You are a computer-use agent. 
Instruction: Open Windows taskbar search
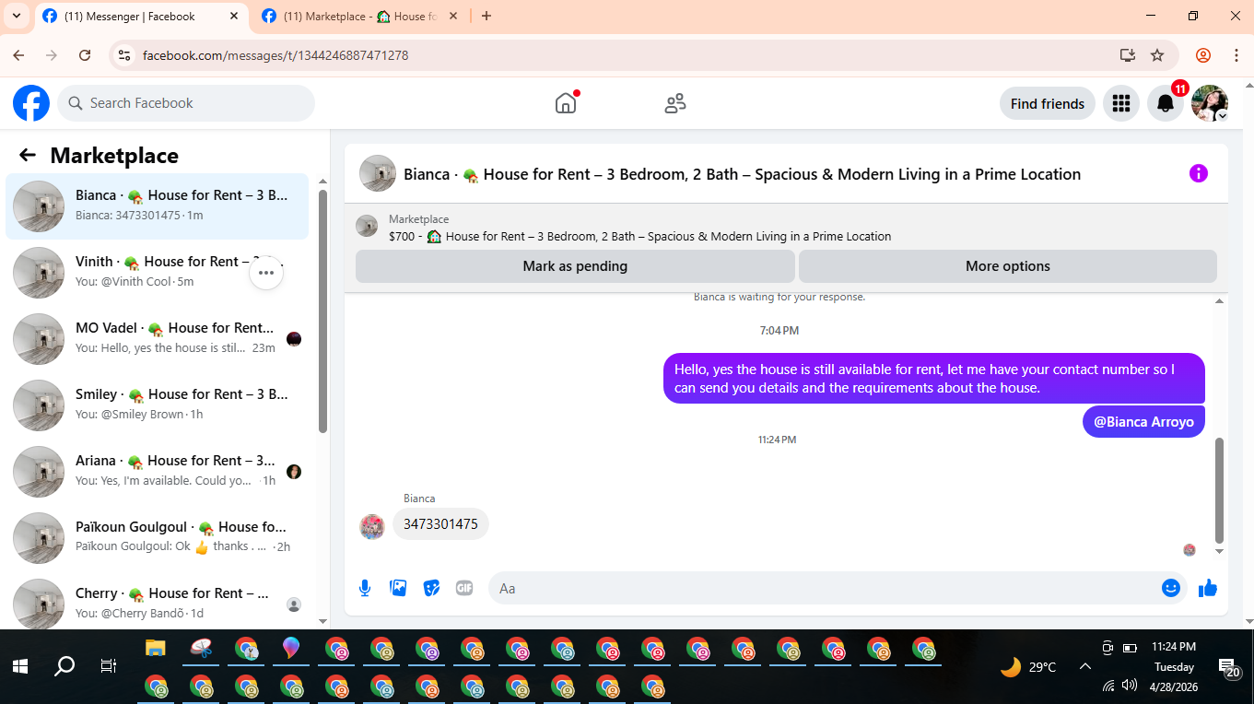point(64,666)
